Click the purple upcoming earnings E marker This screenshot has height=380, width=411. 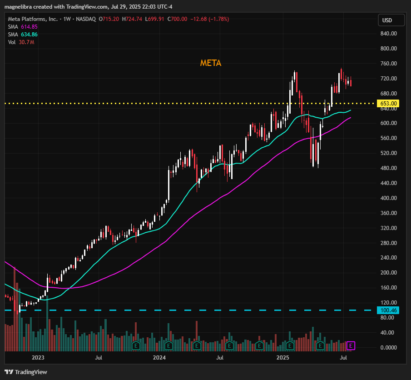351,345
